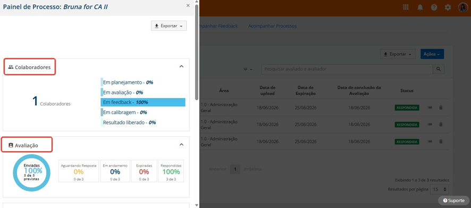This screenshot has width=471, height=208.
Task: Open the user profile avatar
Action: [x=462, y=7]
